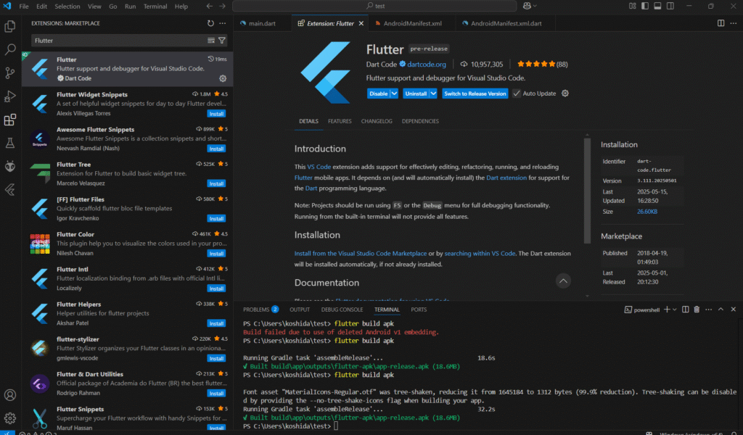Screen dimensions: 743x435
Task: Create a new terminal with the plus icon
Action: pos(668,310)
